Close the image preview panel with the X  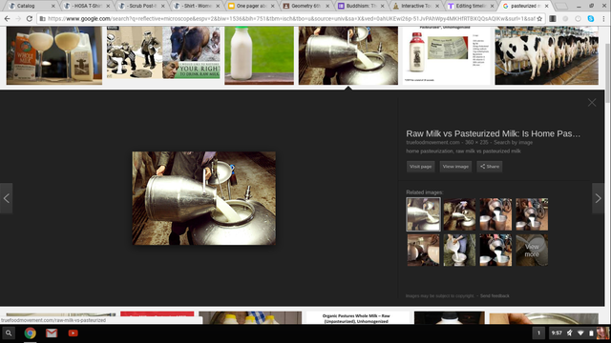[592, 102]
